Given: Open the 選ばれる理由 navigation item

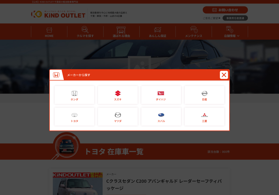Looking at the screenshot, I should pyautogui.click(x=121, y=32).
